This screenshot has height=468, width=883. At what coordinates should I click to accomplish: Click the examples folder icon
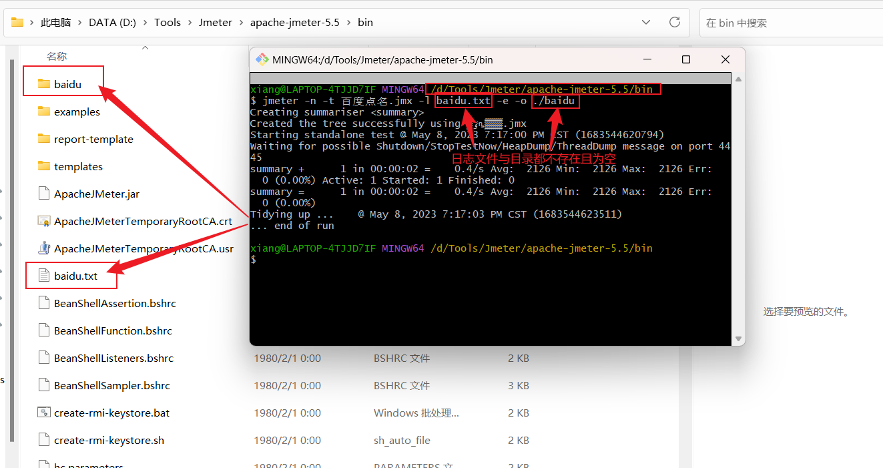tap(44, 111)
